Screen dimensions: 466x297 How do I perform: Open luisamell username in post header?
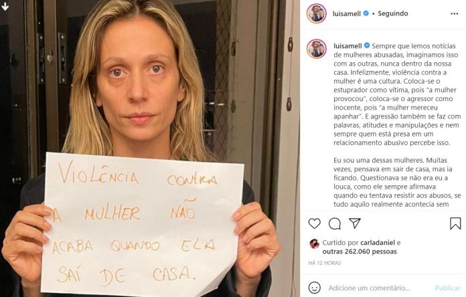(x=347, y=13)
